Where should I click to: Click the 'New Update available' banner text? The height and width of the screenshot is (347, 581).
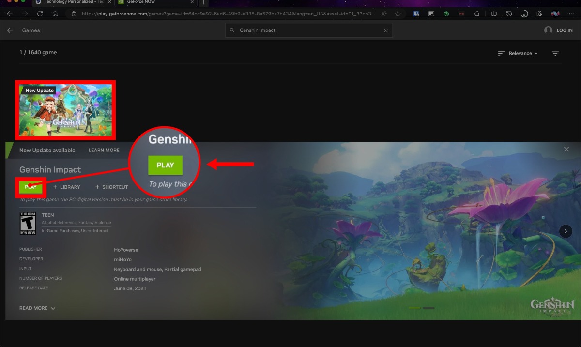pyautogui.click(x=47, y=151)
